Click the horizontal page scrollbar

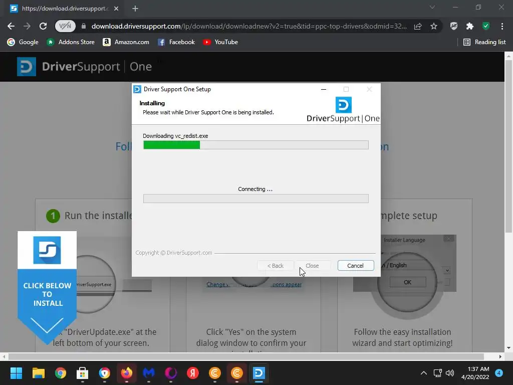(x=246, y=356)
